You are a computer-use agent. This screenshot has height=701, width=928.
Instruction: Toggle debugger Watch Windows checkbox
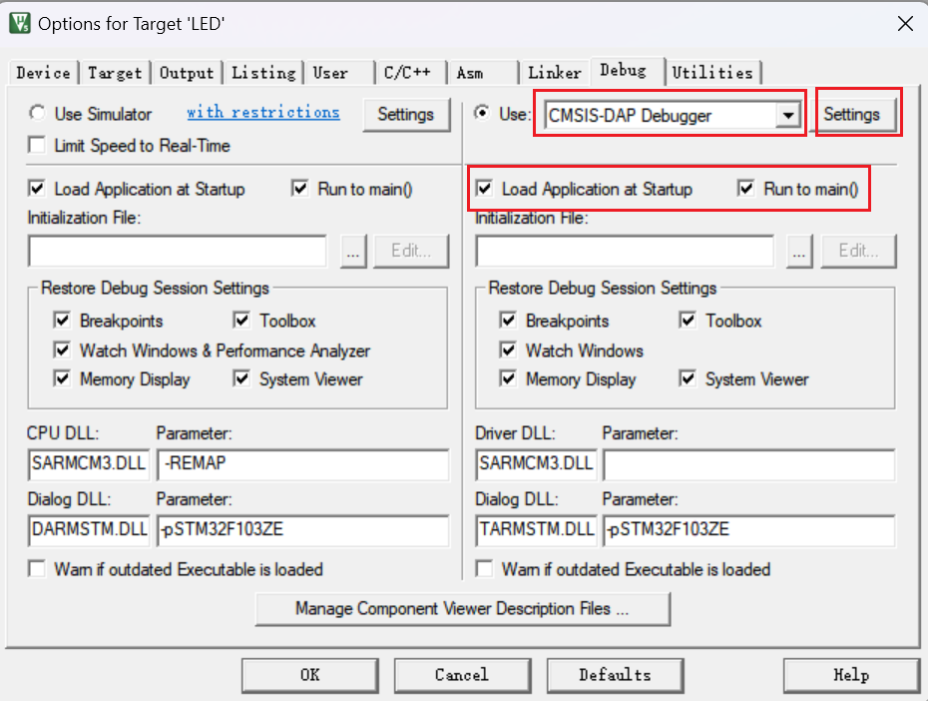(x=508, y=350)
